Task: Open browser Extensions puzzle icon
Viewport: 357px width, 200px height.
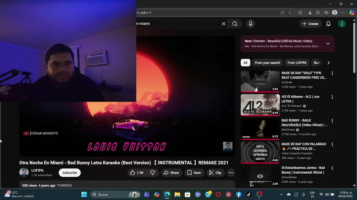Action: click(300, 12)
